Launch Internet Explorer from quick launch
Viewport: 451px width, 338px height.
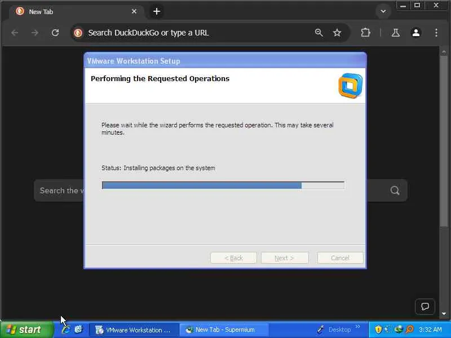66,330
